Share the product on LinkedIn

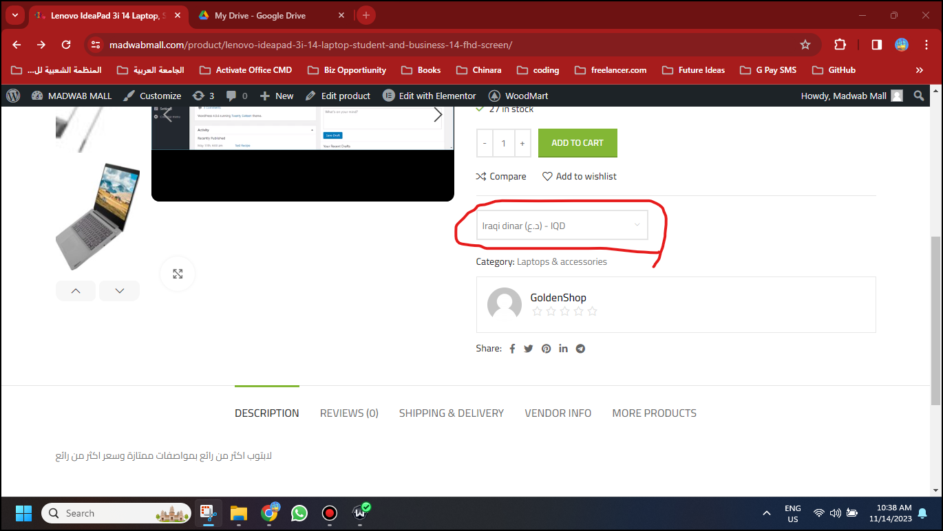[x=564, y=349]
